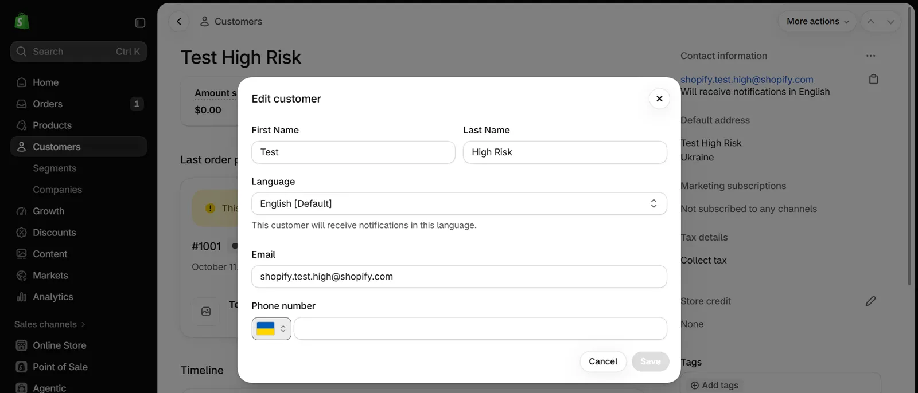Click the Orders inbox icon

(x=21, y=104)
